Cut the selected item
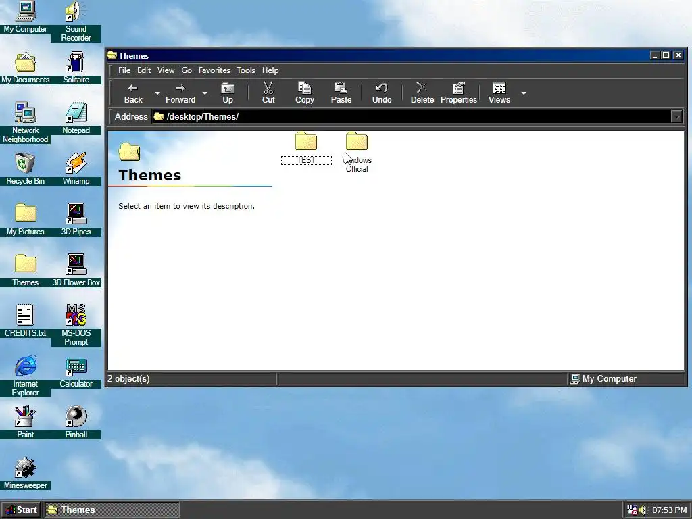 click(x=268, y=93)
